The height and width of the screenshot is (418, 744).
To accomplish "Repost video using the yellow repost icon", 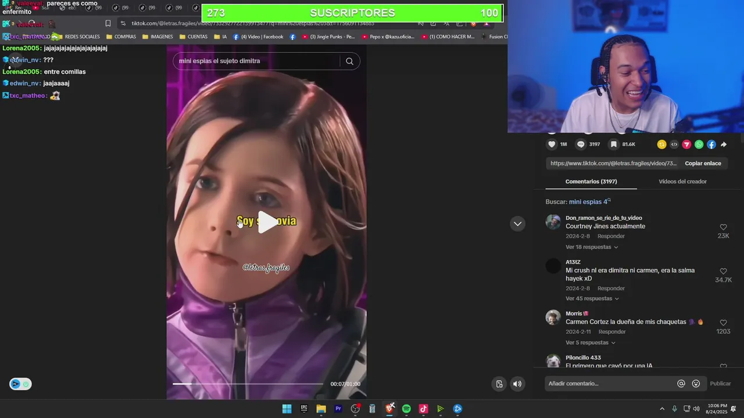I will [661, 145].
